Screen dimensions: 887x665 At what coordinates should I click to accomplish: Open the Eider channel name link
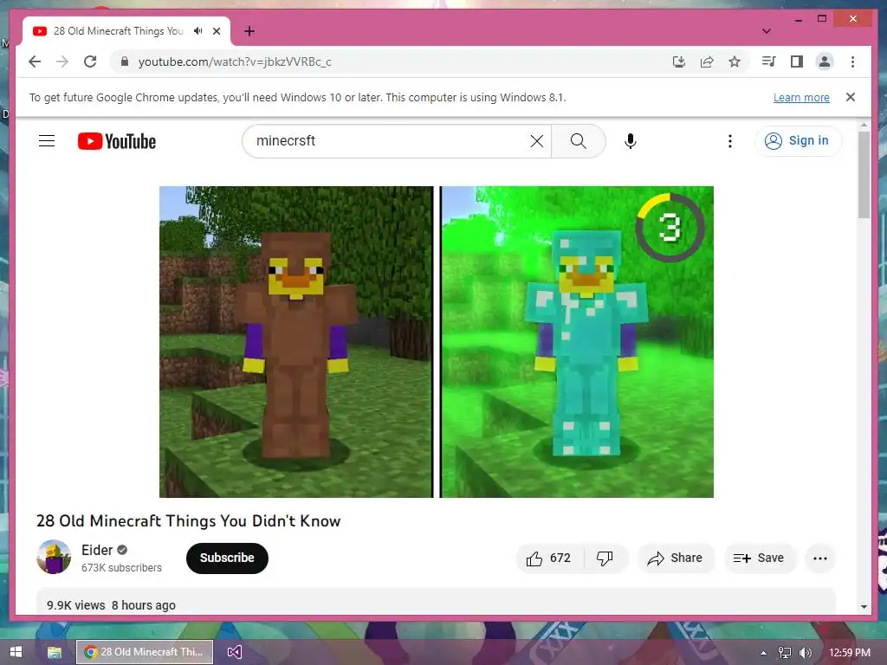tap(97, 550)
